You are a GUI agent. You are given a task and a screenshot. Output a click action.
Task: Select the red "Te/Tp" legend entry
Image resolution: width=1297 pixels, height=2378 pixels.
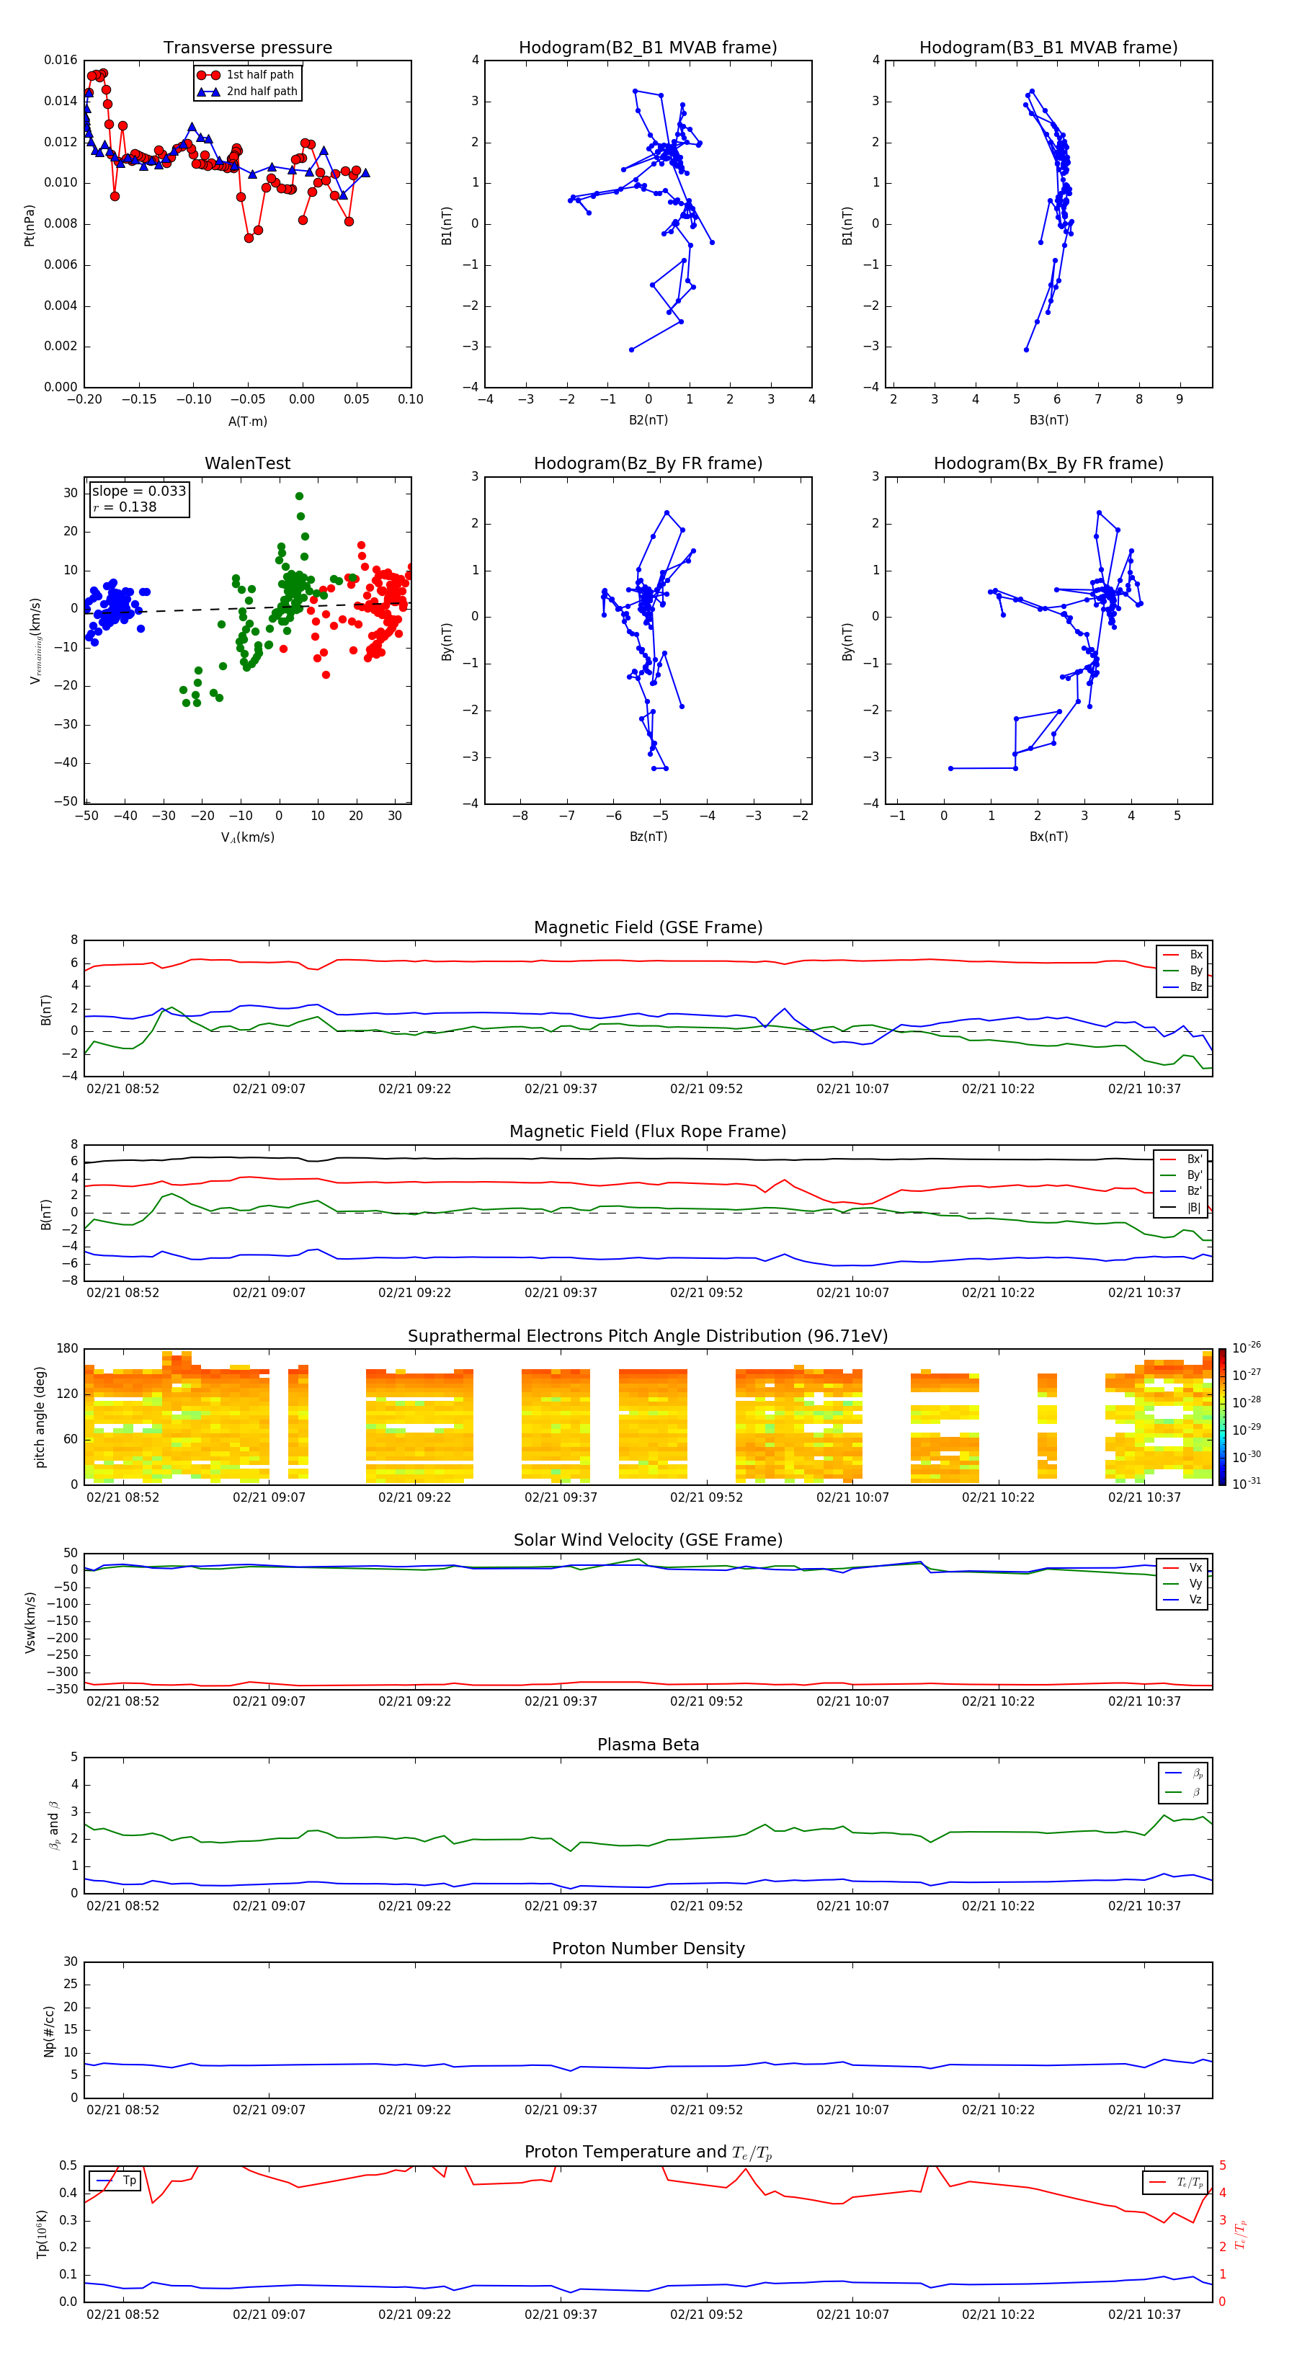pyautogui.click(x=1176, y=2182)
